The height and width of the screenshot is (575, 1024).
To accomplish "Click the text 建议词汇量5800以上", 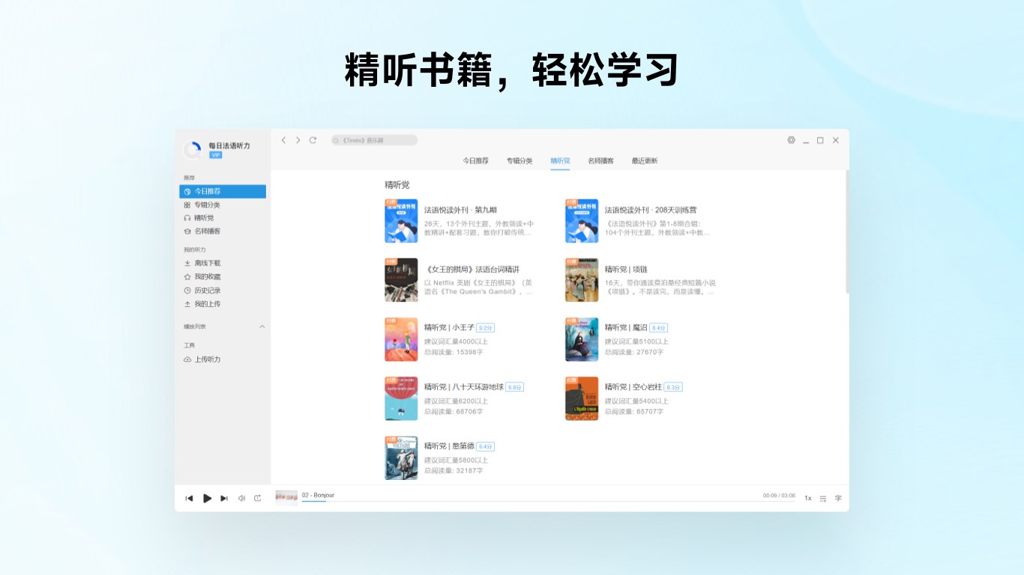I will point(456,460).
